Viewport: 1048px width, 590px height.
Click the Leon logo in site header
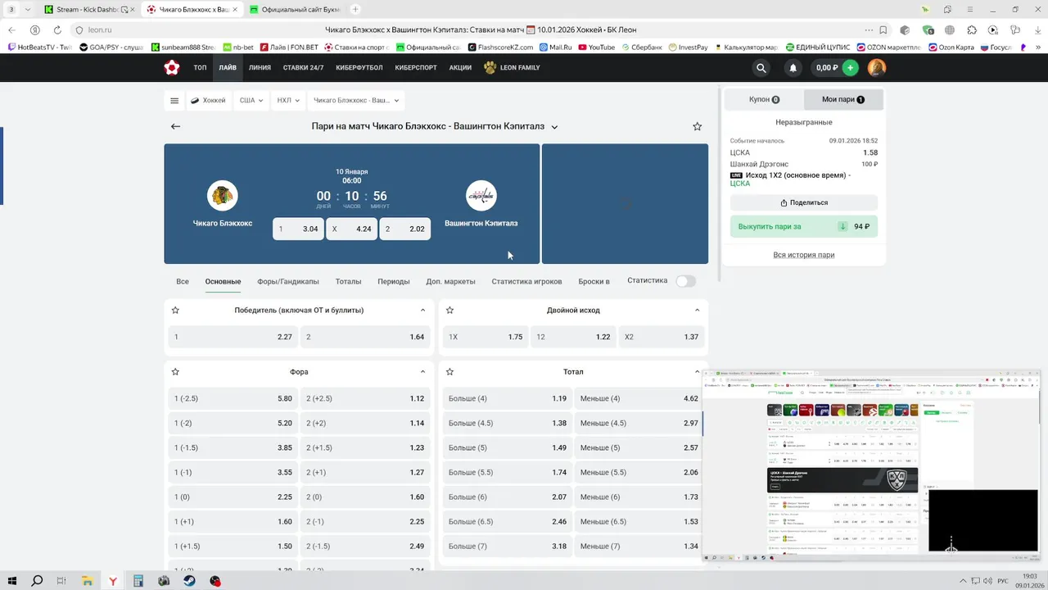tap(172, 68)
